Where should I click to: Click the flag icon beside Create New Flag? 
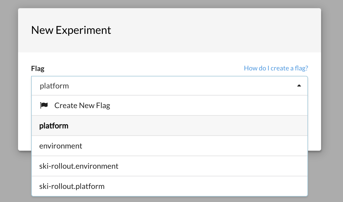tap(44, 105)
